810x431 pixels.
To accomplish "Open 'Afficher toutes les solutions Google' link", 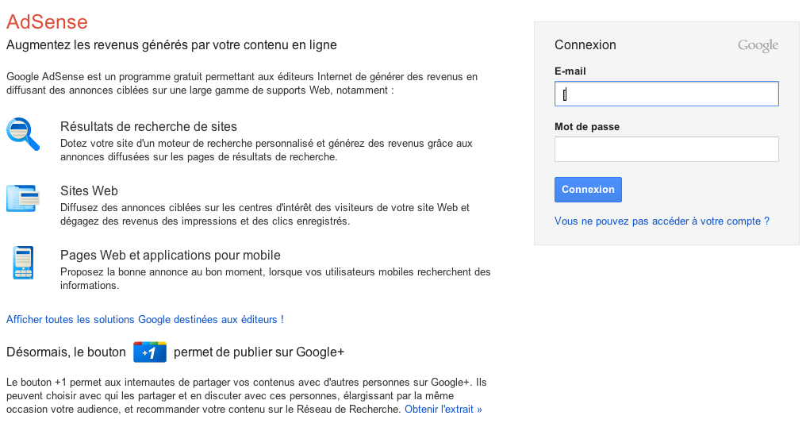I will pyautogui.click(x=145, y=319).
